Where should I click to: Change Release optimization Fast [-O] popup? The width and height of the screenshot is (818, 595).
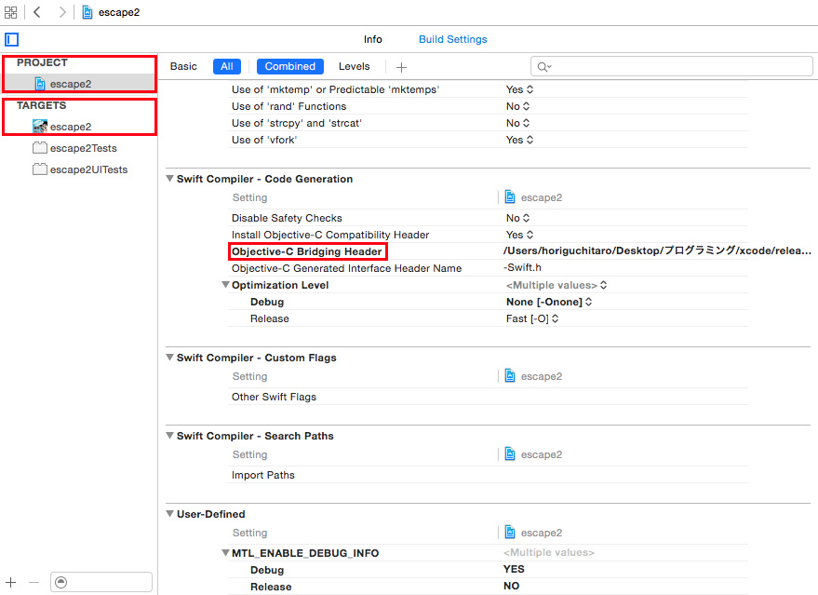(x=532, y=318)
